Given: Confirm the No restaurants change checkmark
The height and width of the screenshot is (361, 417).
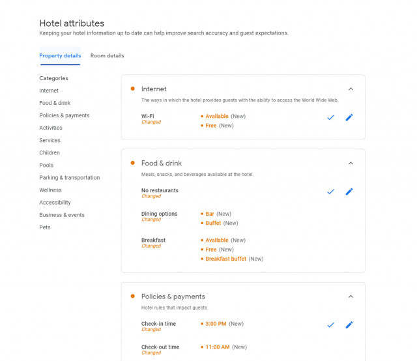Looking at the screenshot, I should 330,192.
